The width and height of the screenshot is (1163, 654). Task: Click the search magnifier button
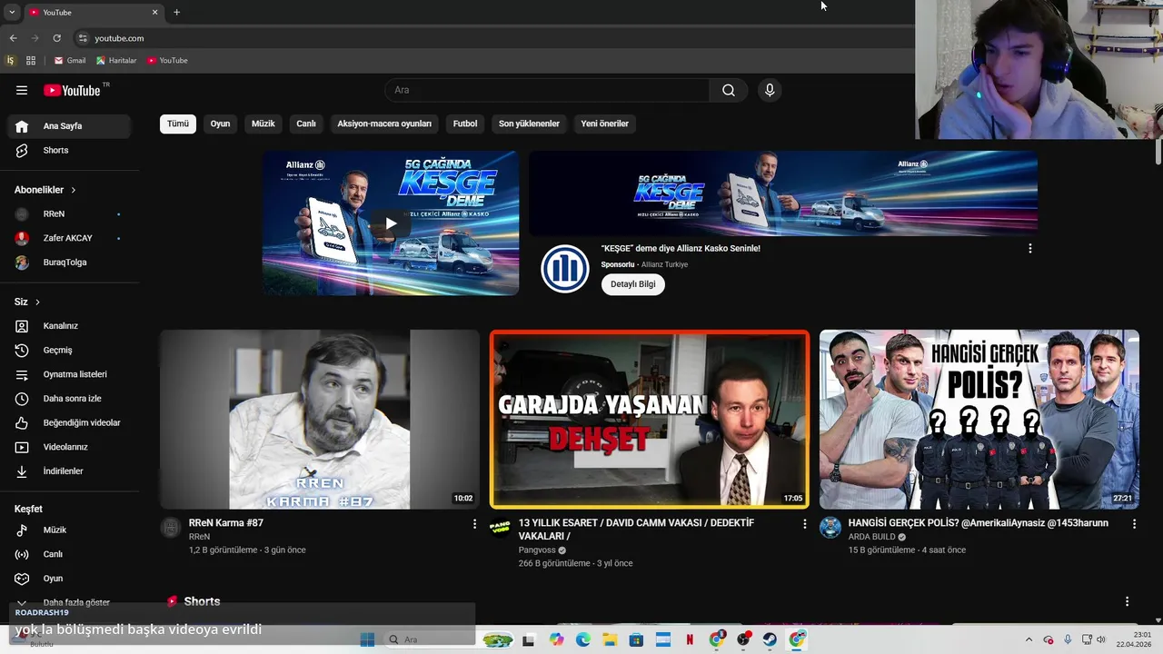point(729,90)
